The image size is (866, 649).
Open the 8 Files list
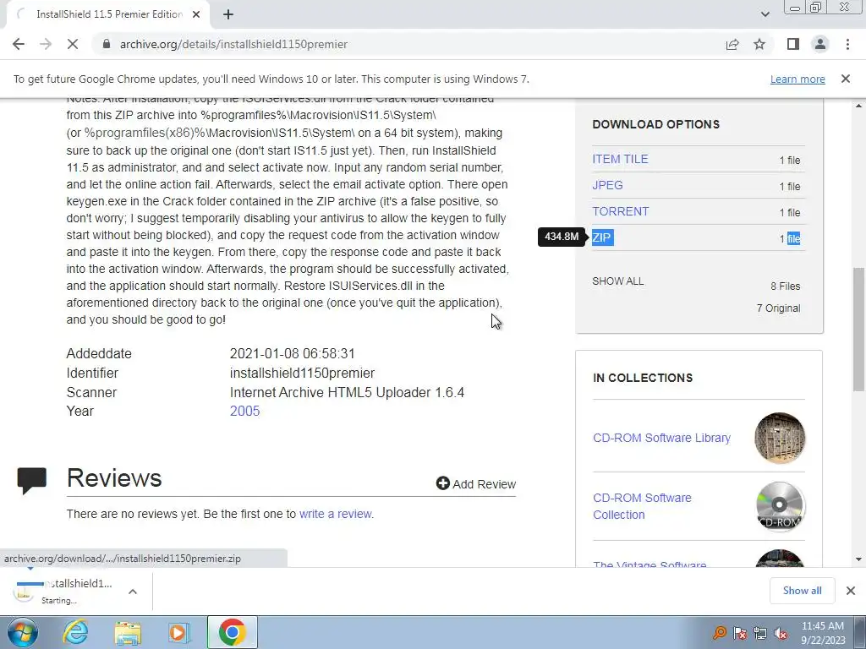(786, 286)
